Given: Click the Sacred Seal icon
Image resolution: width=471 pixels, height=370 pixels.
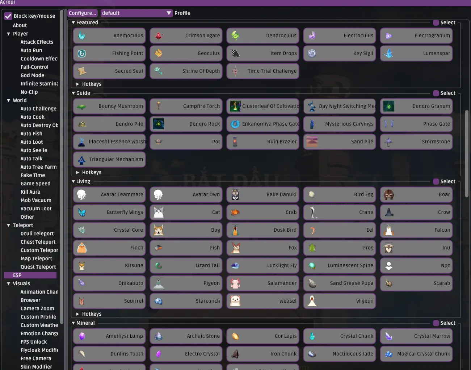Looking at the screenshot, I should 82,71.
